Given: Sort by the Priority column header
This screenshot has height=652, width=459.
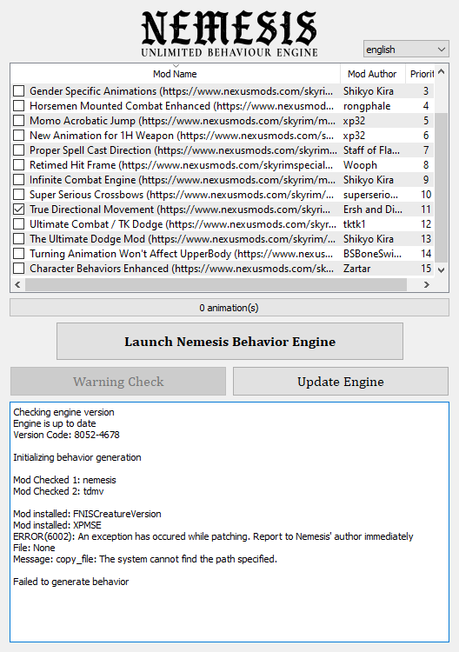Looking at the screenshot, I should tap(420, 74).
